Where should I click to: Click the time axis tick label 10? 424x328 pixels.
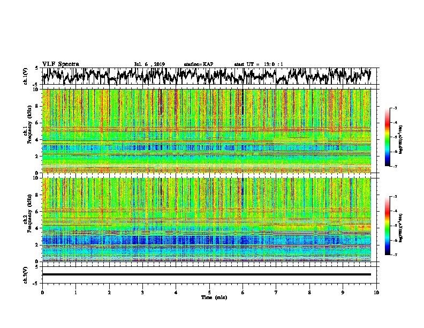click(376, 293)
